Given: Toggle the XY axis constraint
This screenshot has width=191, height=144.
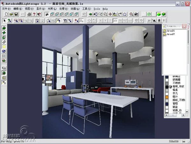Looking at the screenshot, I should pos(115,20).
